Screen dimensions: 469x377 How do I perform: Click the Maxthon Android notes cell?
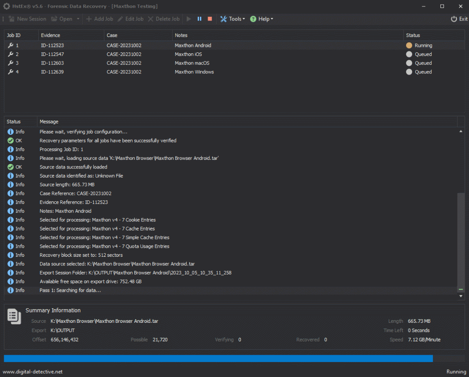click(193, 46)
